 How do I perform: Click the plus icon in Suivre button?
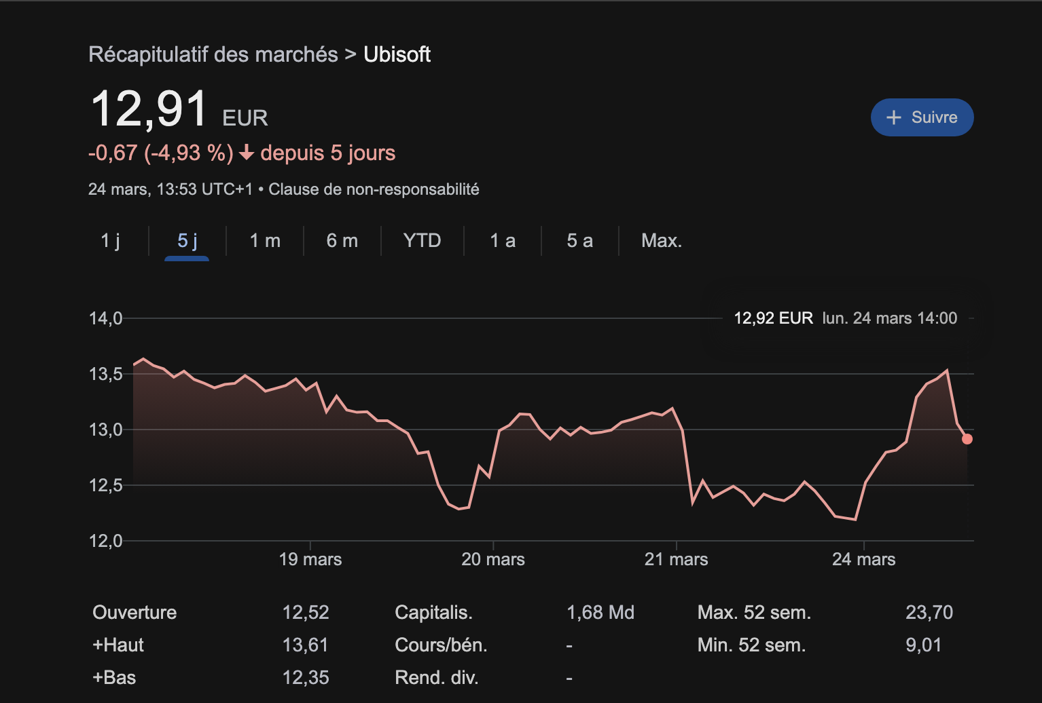pos(894,117)
